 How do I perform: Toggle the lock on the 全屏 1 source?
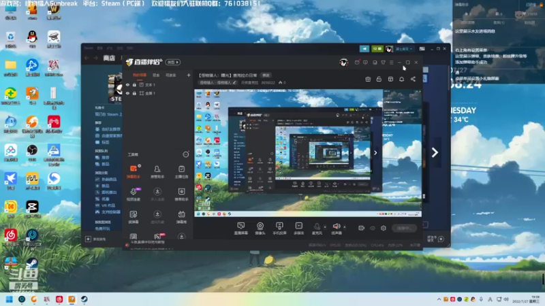[x=134, y=93]
